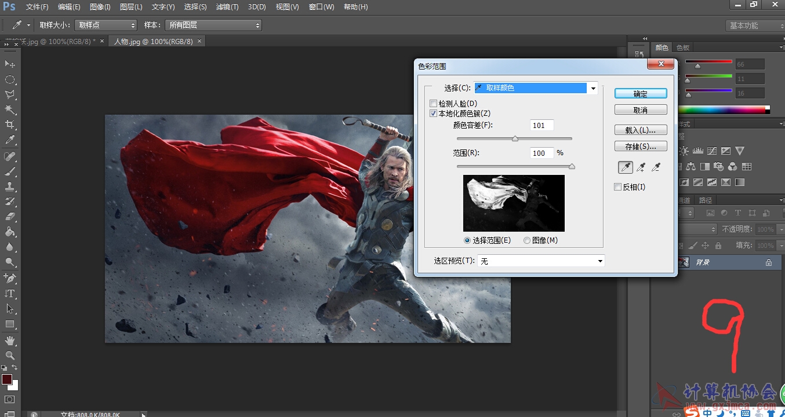Add a Curves adjustment
Viewport: 785px width, 417px height.
pos(712,151)
